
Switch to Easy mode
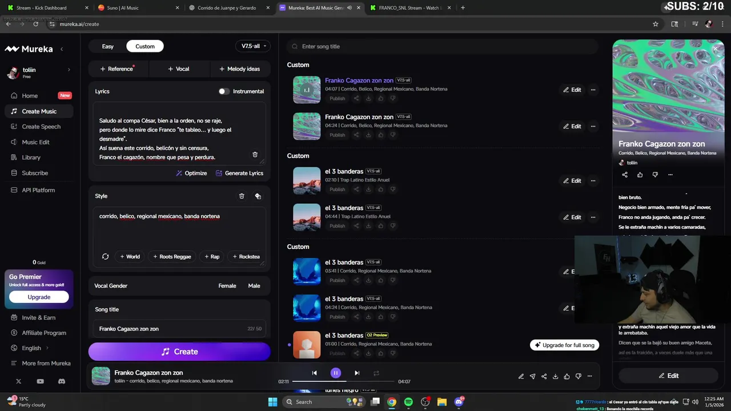point(108,46)
